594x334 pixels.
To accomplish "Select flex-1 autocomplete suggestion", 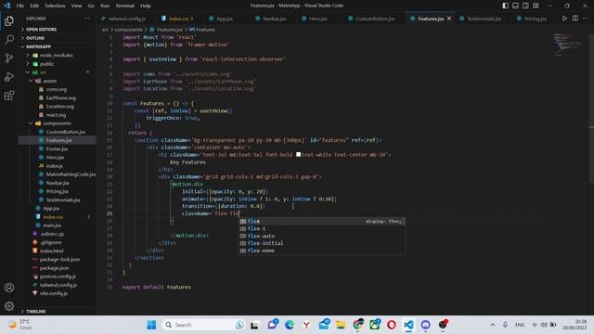I will 322,228.
